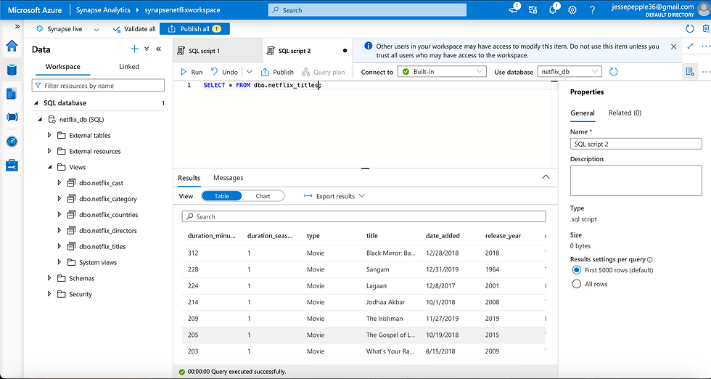Open the Undo options chevron dropdown
711x379 pixels.
(250, 72)
